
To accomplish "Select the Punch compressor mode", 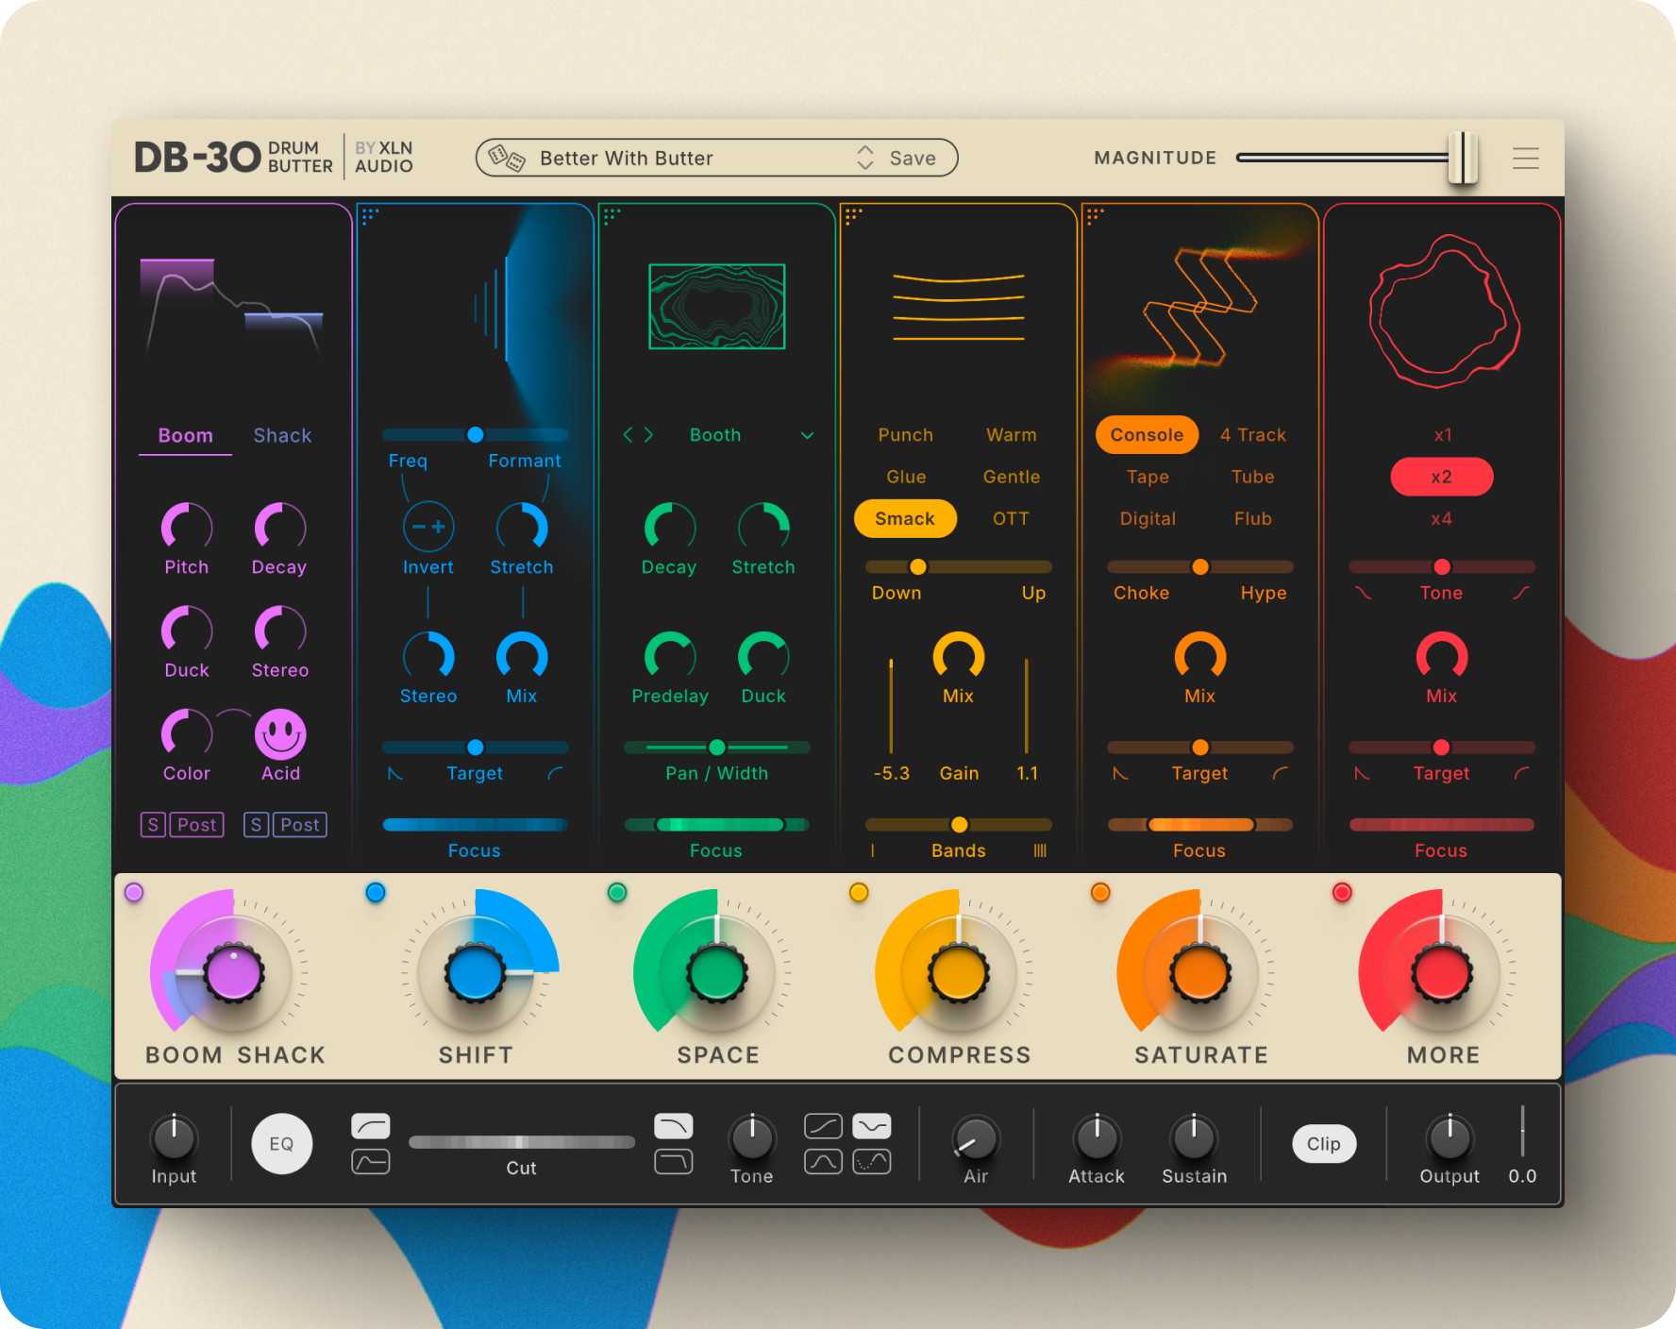I will (906, 435).
